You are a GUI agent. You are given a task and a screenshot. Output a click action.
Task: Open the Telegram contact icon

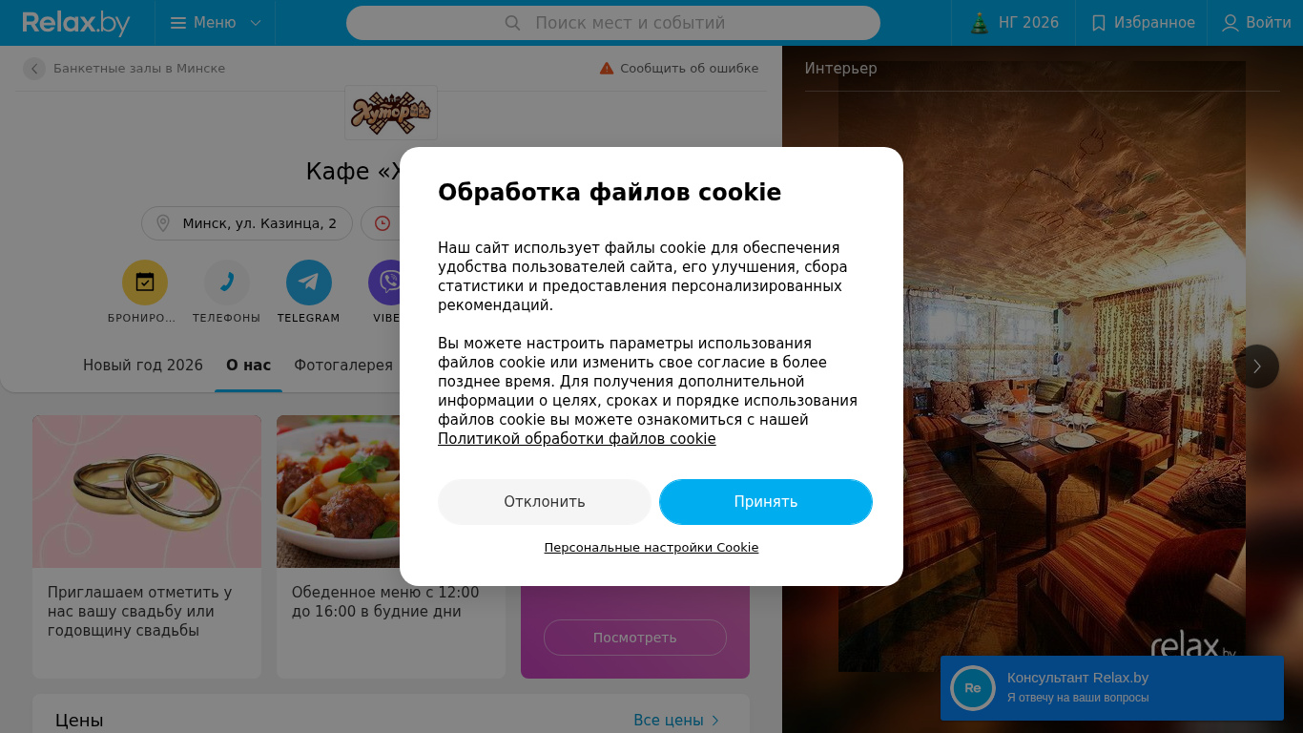click(309, 283)
